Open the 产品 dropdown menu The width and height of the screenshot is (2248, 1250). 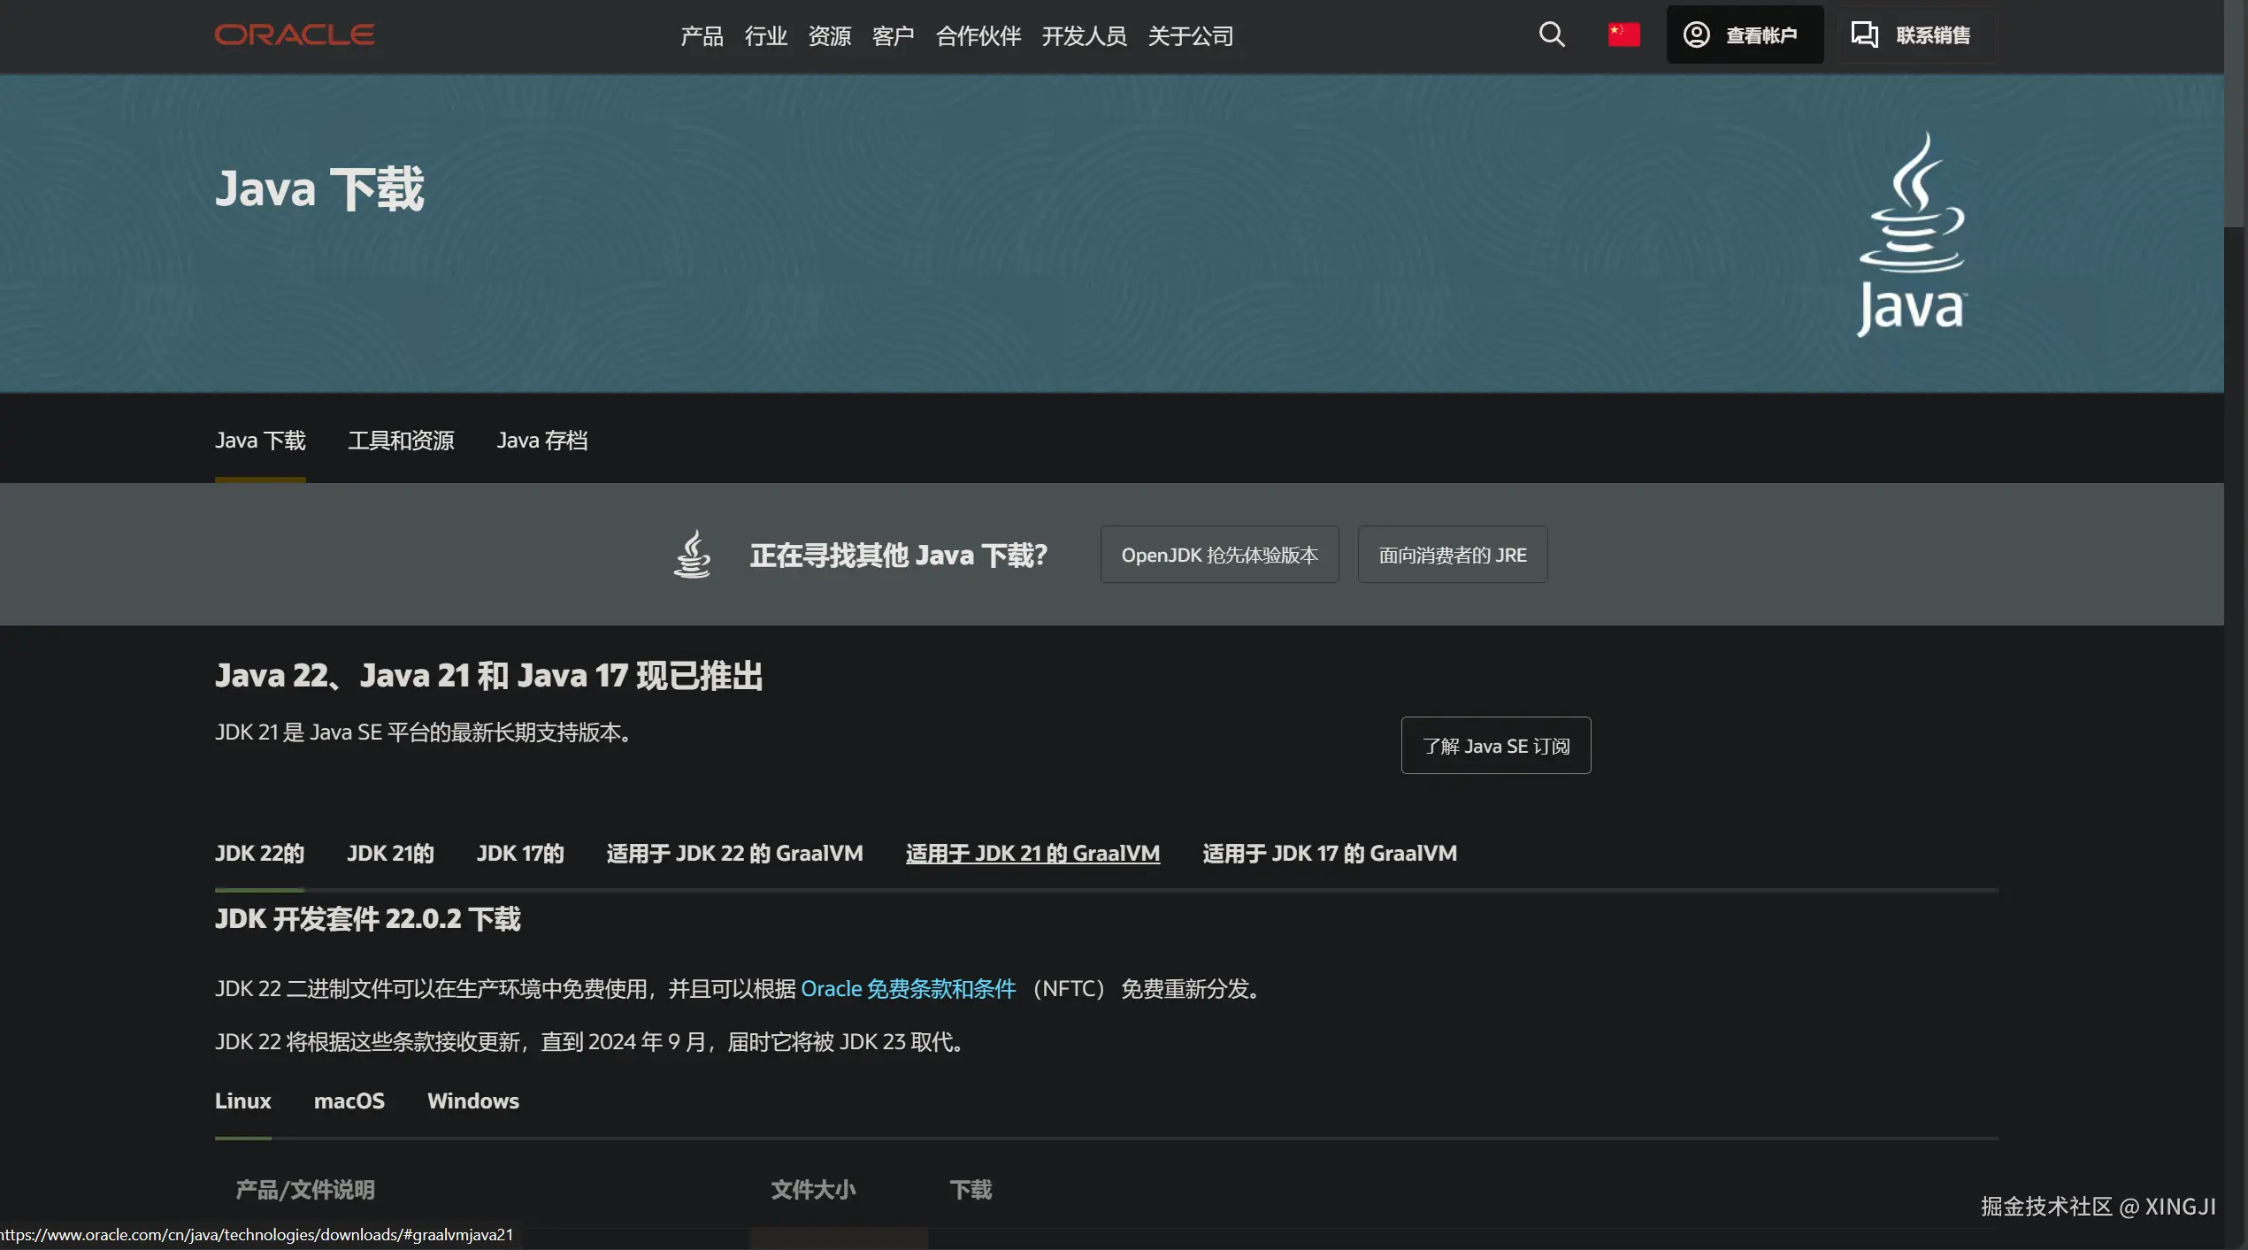[701, 36]
